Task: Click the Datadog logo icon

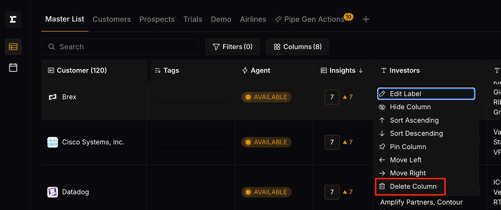Action: (x=53, y=192)
